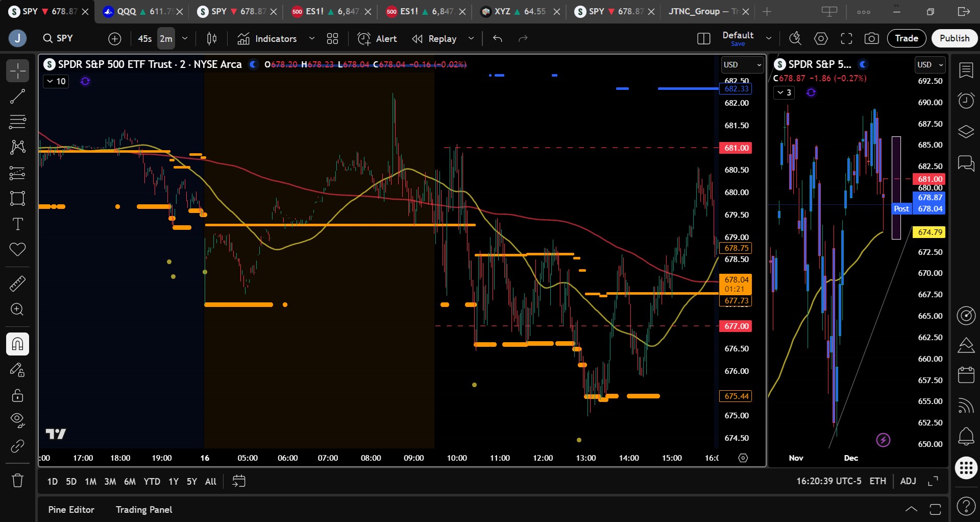Toggle lock all drawings

click(x=17, y=395)
